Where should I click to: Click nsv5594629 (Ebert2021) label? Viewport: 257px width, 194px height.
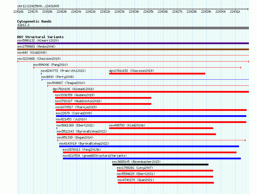[x=136, y=174]
